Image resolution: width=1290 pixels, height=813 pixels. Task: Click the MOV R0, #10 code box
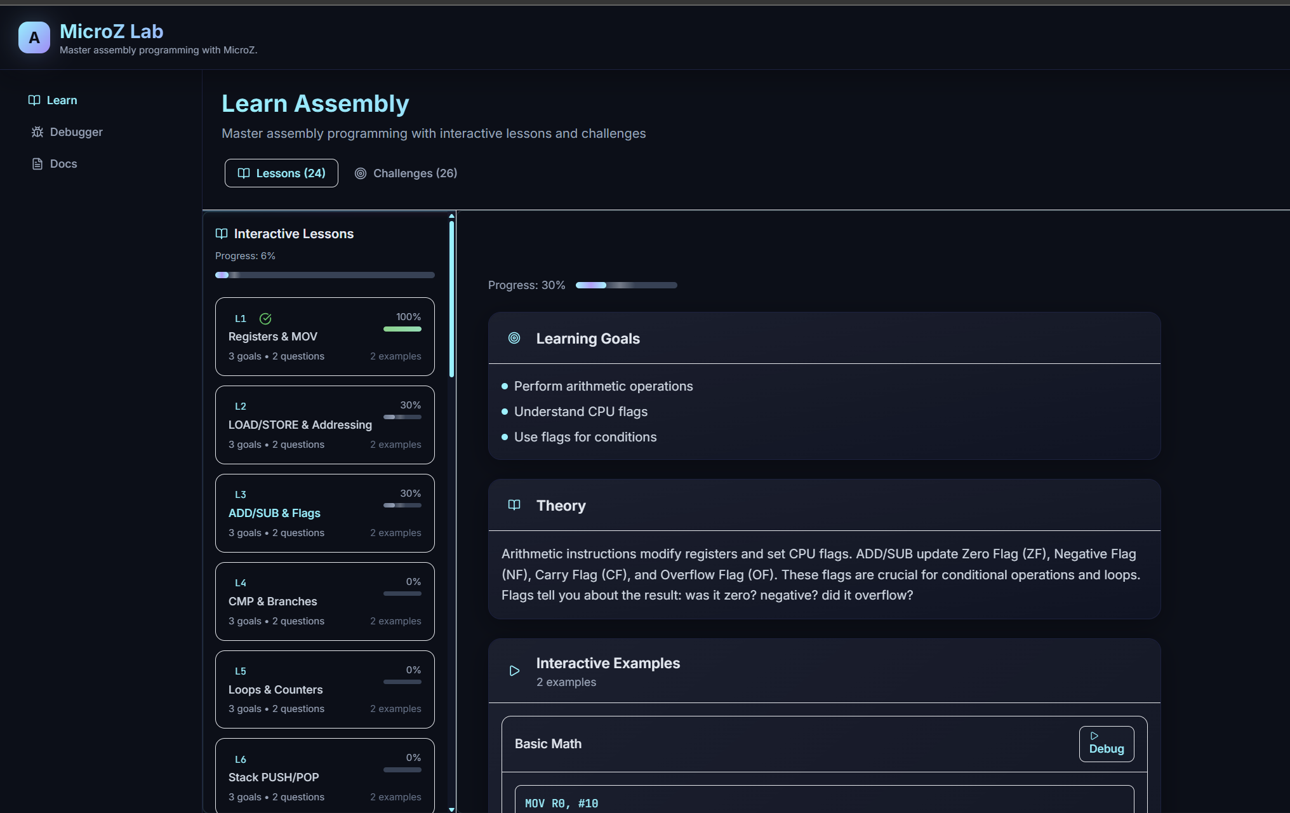coord(823,802)
